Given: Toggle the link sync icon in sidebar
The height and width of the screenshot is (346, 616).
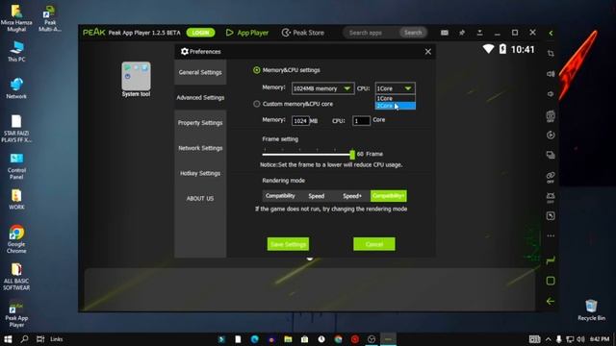Looking at the screenshot, I should tap(551, 177).
